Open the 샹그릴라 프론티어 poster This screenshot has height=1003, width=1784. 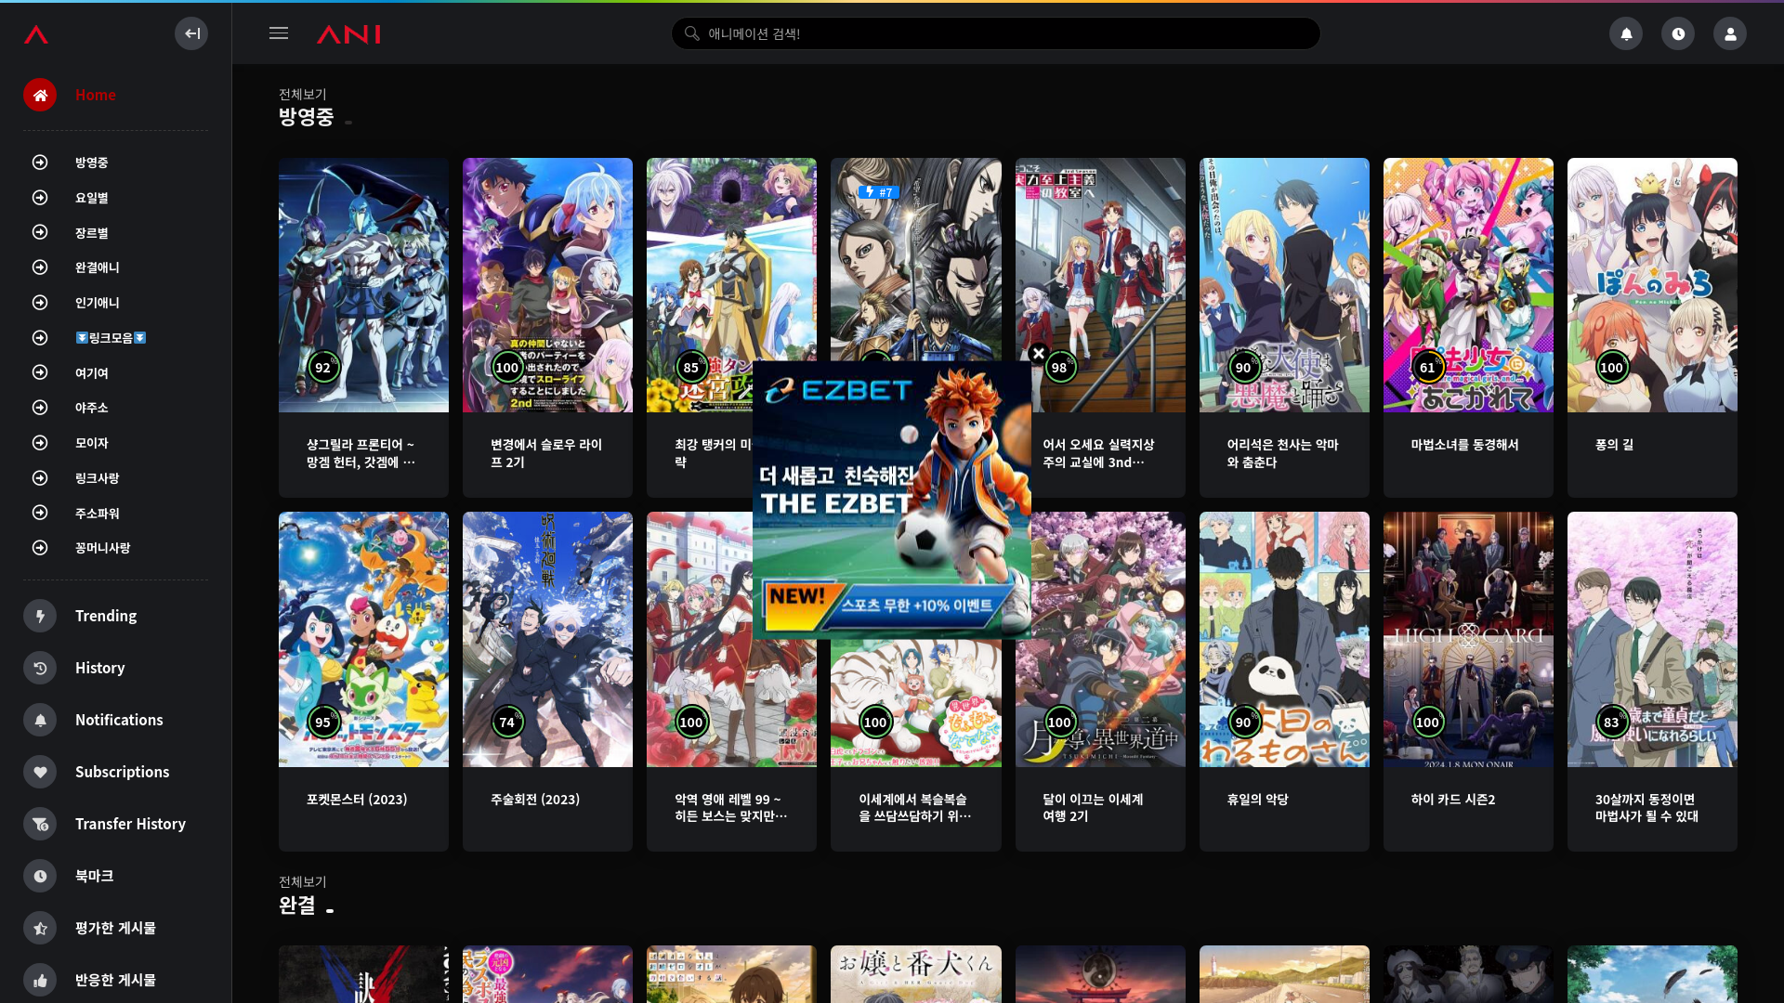click(363, 285)
